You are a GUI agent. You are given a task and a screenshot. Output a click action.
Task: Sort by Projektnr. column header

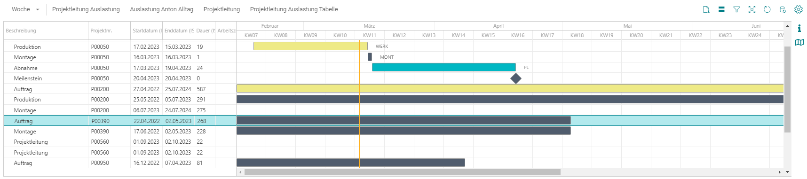pos(109,31)
